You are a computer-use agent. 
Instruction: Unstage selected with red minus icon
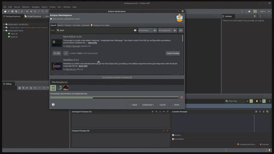coord(164,130)
